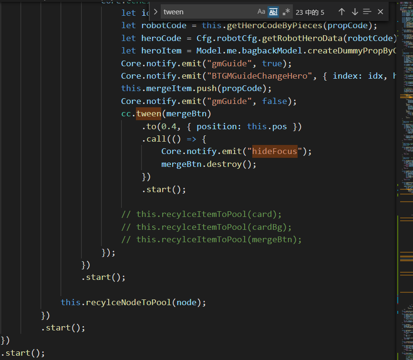413x360 pixels.
Task: Toggle Use Regular Expression option
Action: tap(286, 12)
